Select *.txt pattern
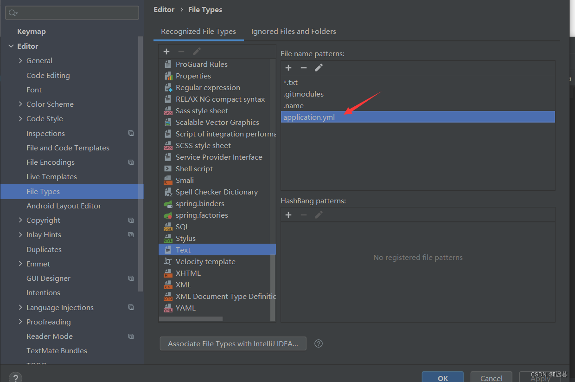 (418, 82)
